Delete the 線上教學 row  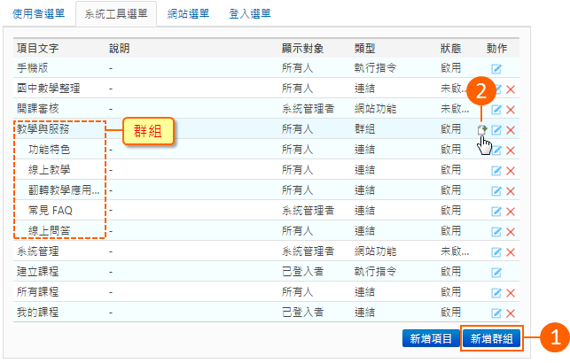(x=511, y=170)
